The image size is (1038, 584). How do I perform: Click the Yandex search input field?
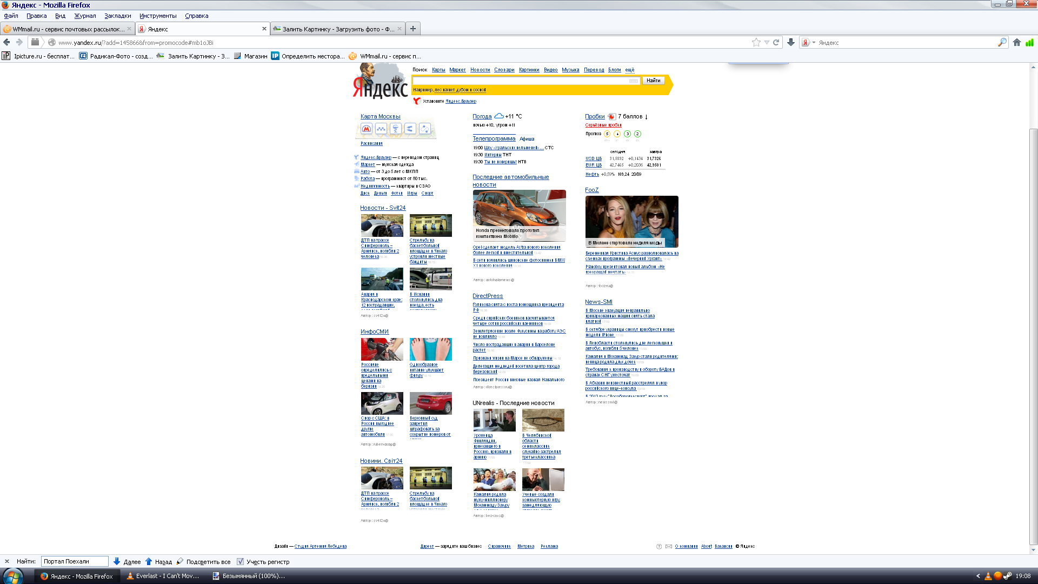pyautogui.click(x=526, y=81)
